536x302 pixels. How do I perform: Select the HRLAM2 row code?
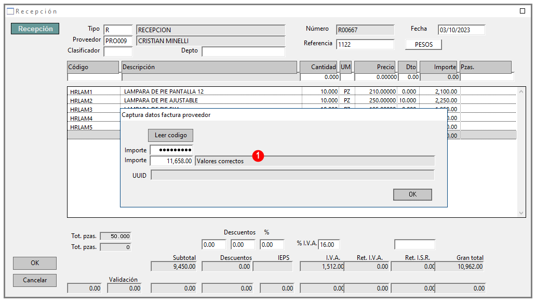[x=82, y=100]
